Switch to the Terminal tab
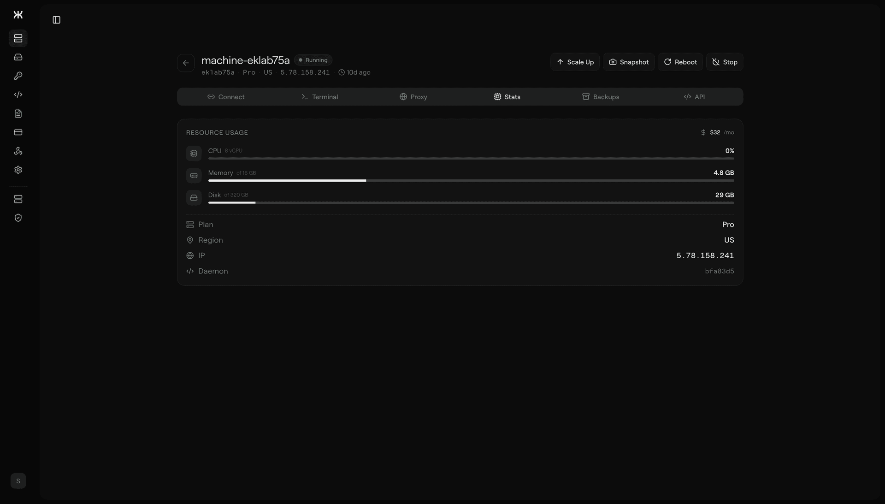Viewport: 885px width, 504px height. [x=319, y=97]
